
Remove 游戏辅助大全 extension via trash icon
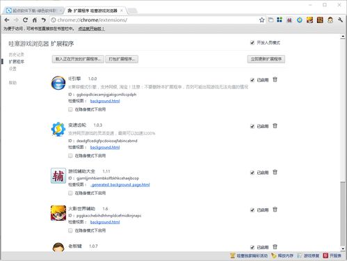click(275, 172)
